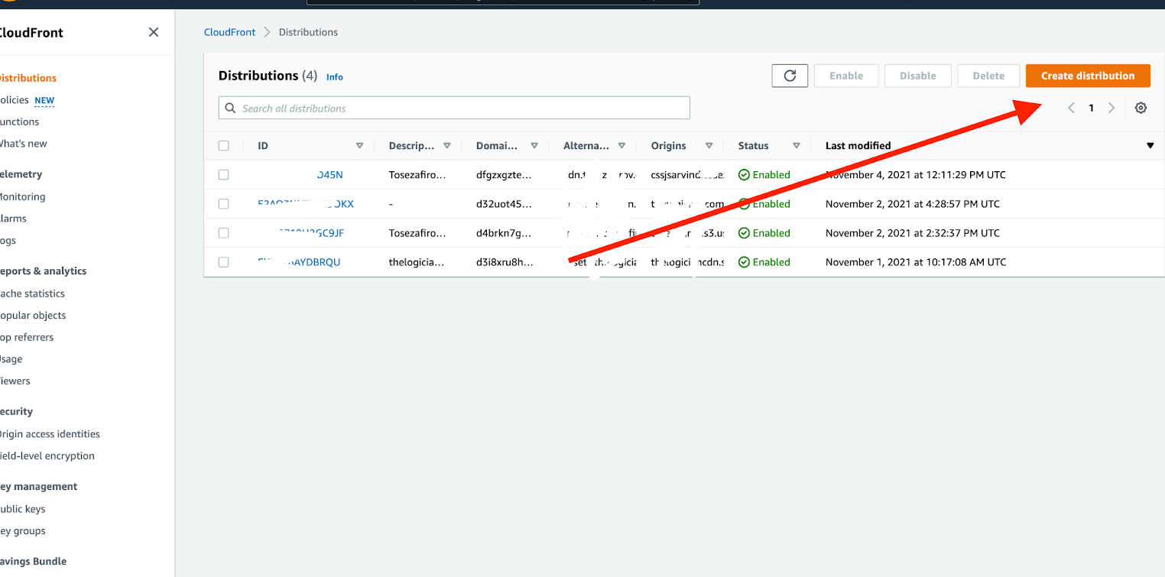Open Viewers report
This screenshot has height=577, width=1165.
[x=15, y=381]
